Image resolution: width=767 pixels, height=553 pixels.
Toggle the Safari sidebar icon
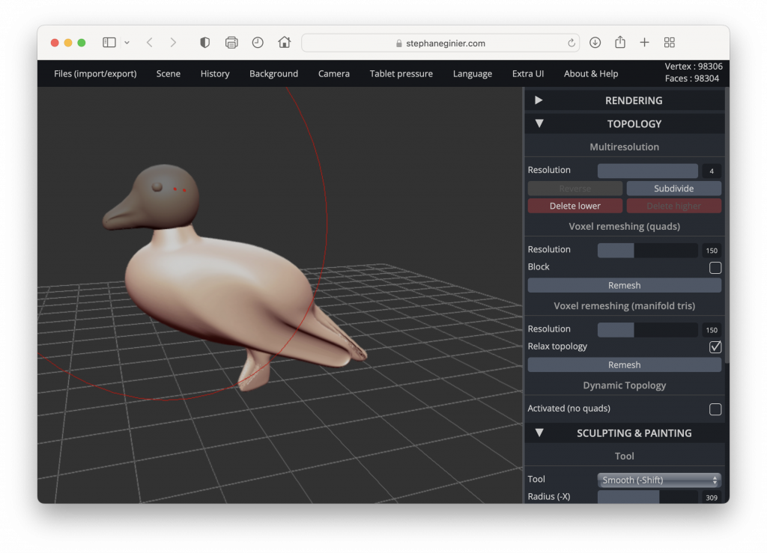(x=109, y=43)
